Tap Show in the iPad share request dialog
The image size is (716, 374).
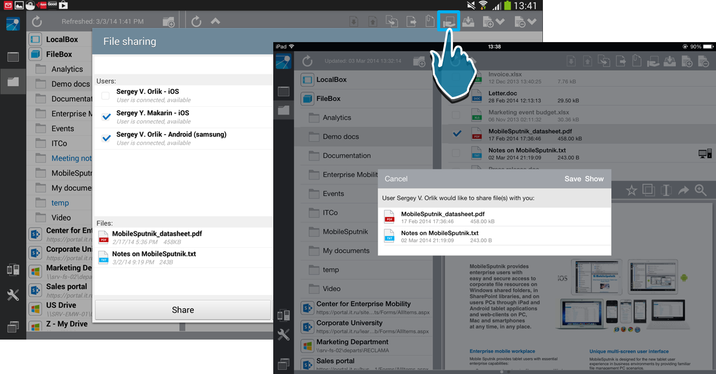tap(594, 179)
